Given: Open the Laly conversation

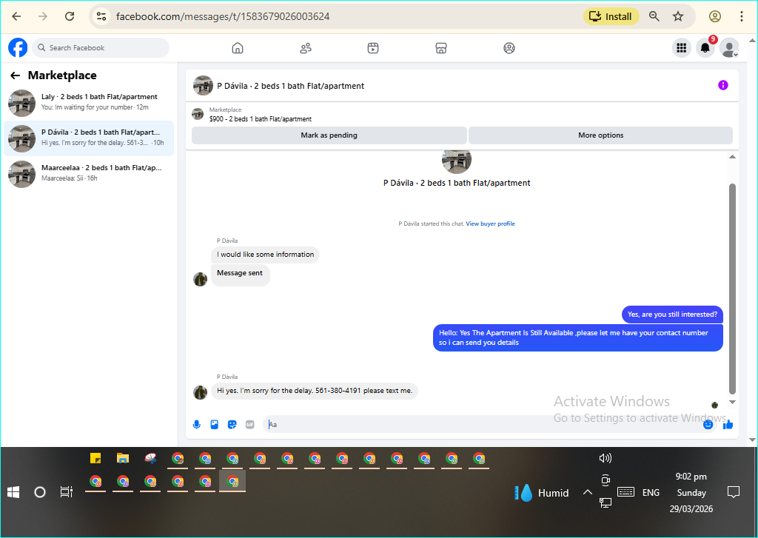Looking at the screenshot, I should (89, 103).
